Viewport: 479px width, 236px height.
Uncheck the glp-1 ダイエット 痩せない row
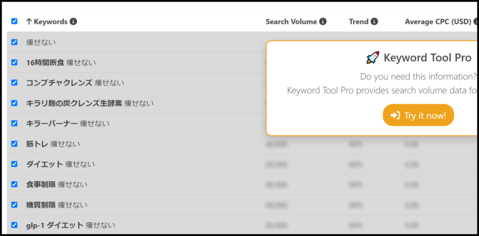tap(14, 225)
